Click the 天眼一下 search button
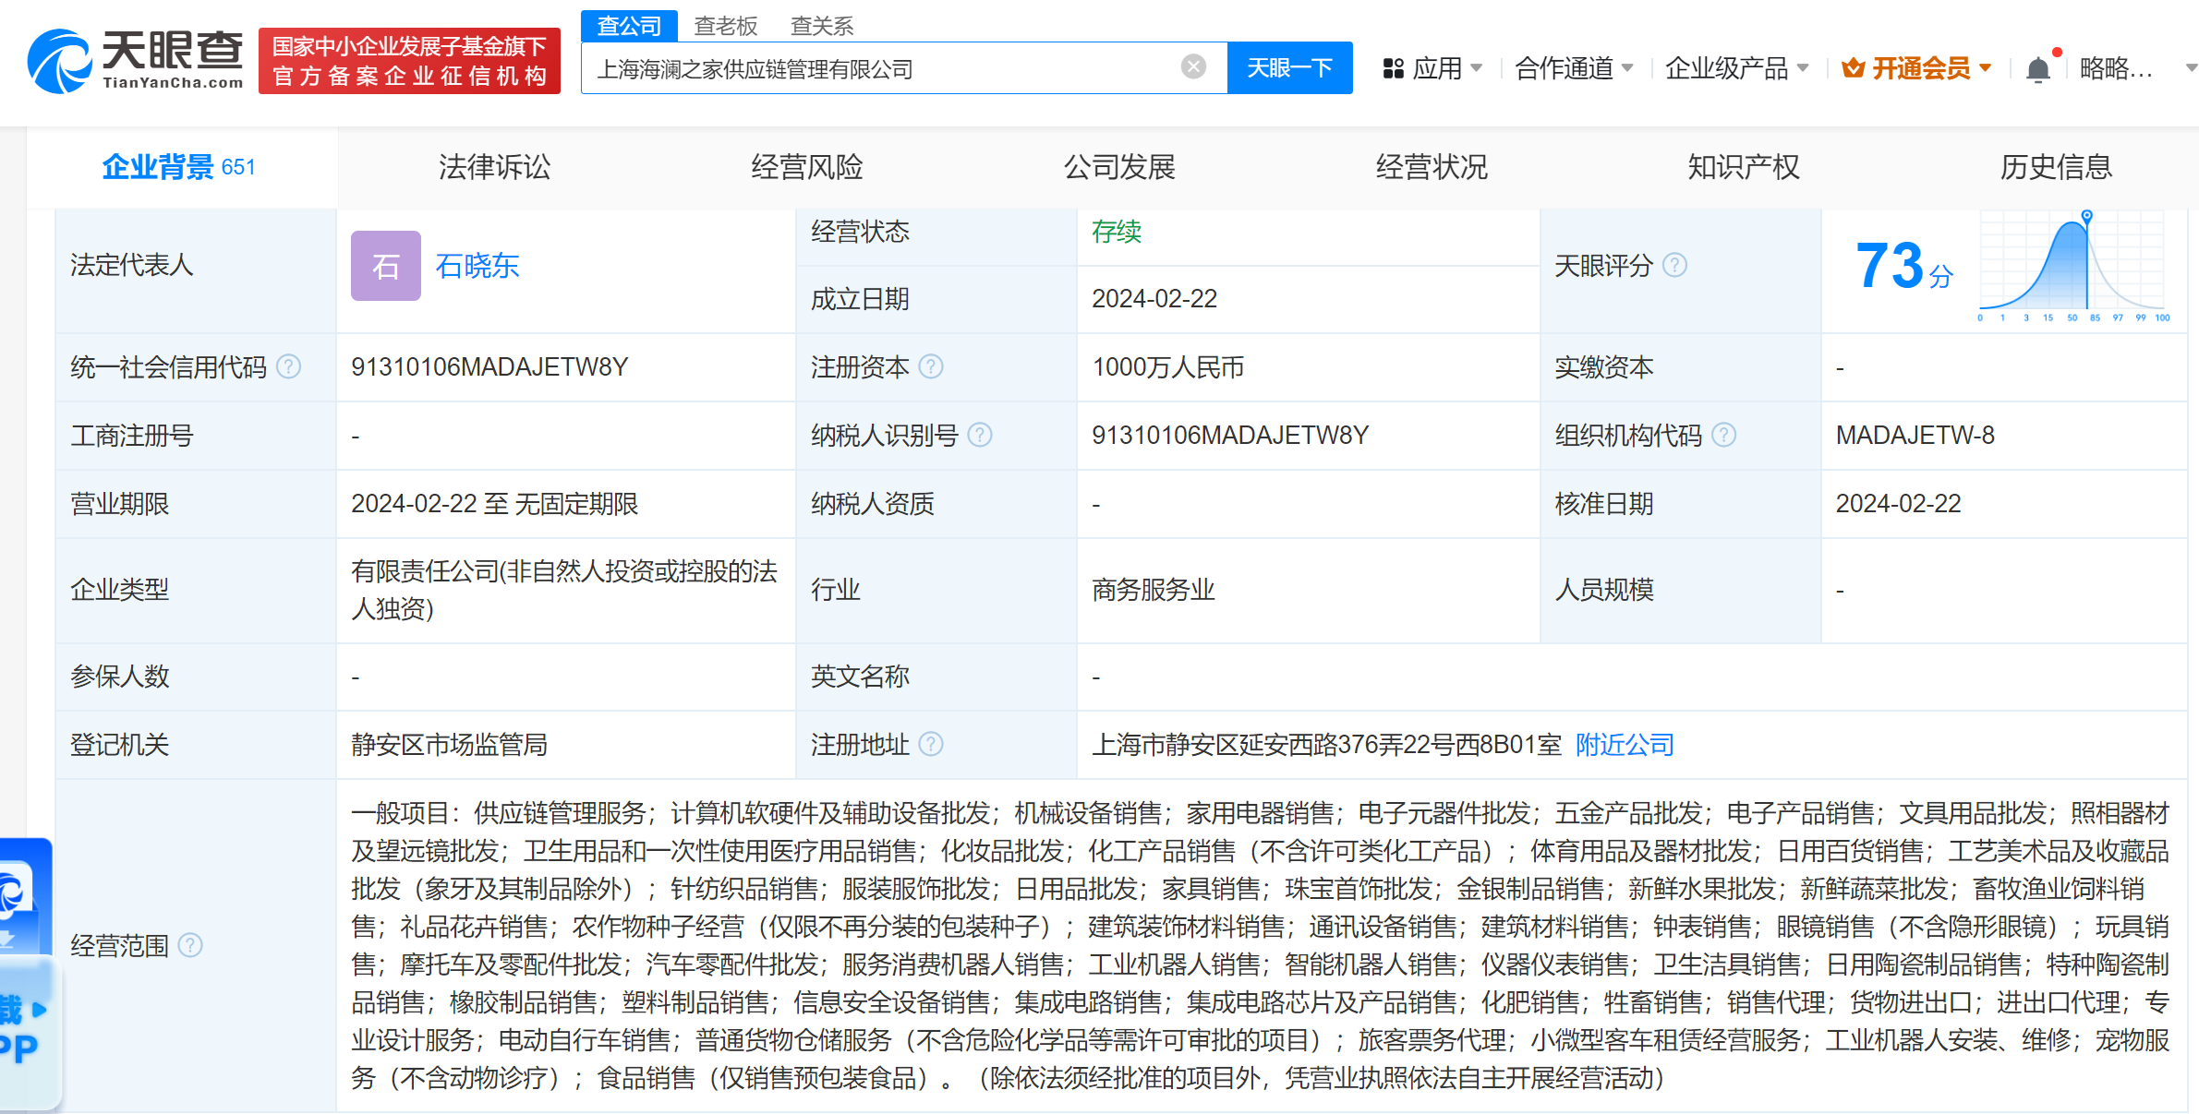The image size is (2199, 1114). [x=1290, y=67]
